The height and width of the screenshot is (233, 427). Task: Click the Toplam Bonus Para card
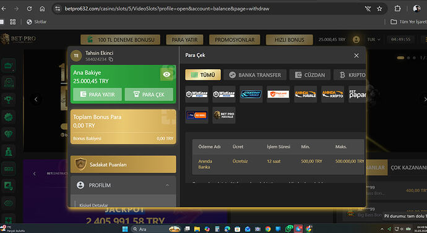123,127
